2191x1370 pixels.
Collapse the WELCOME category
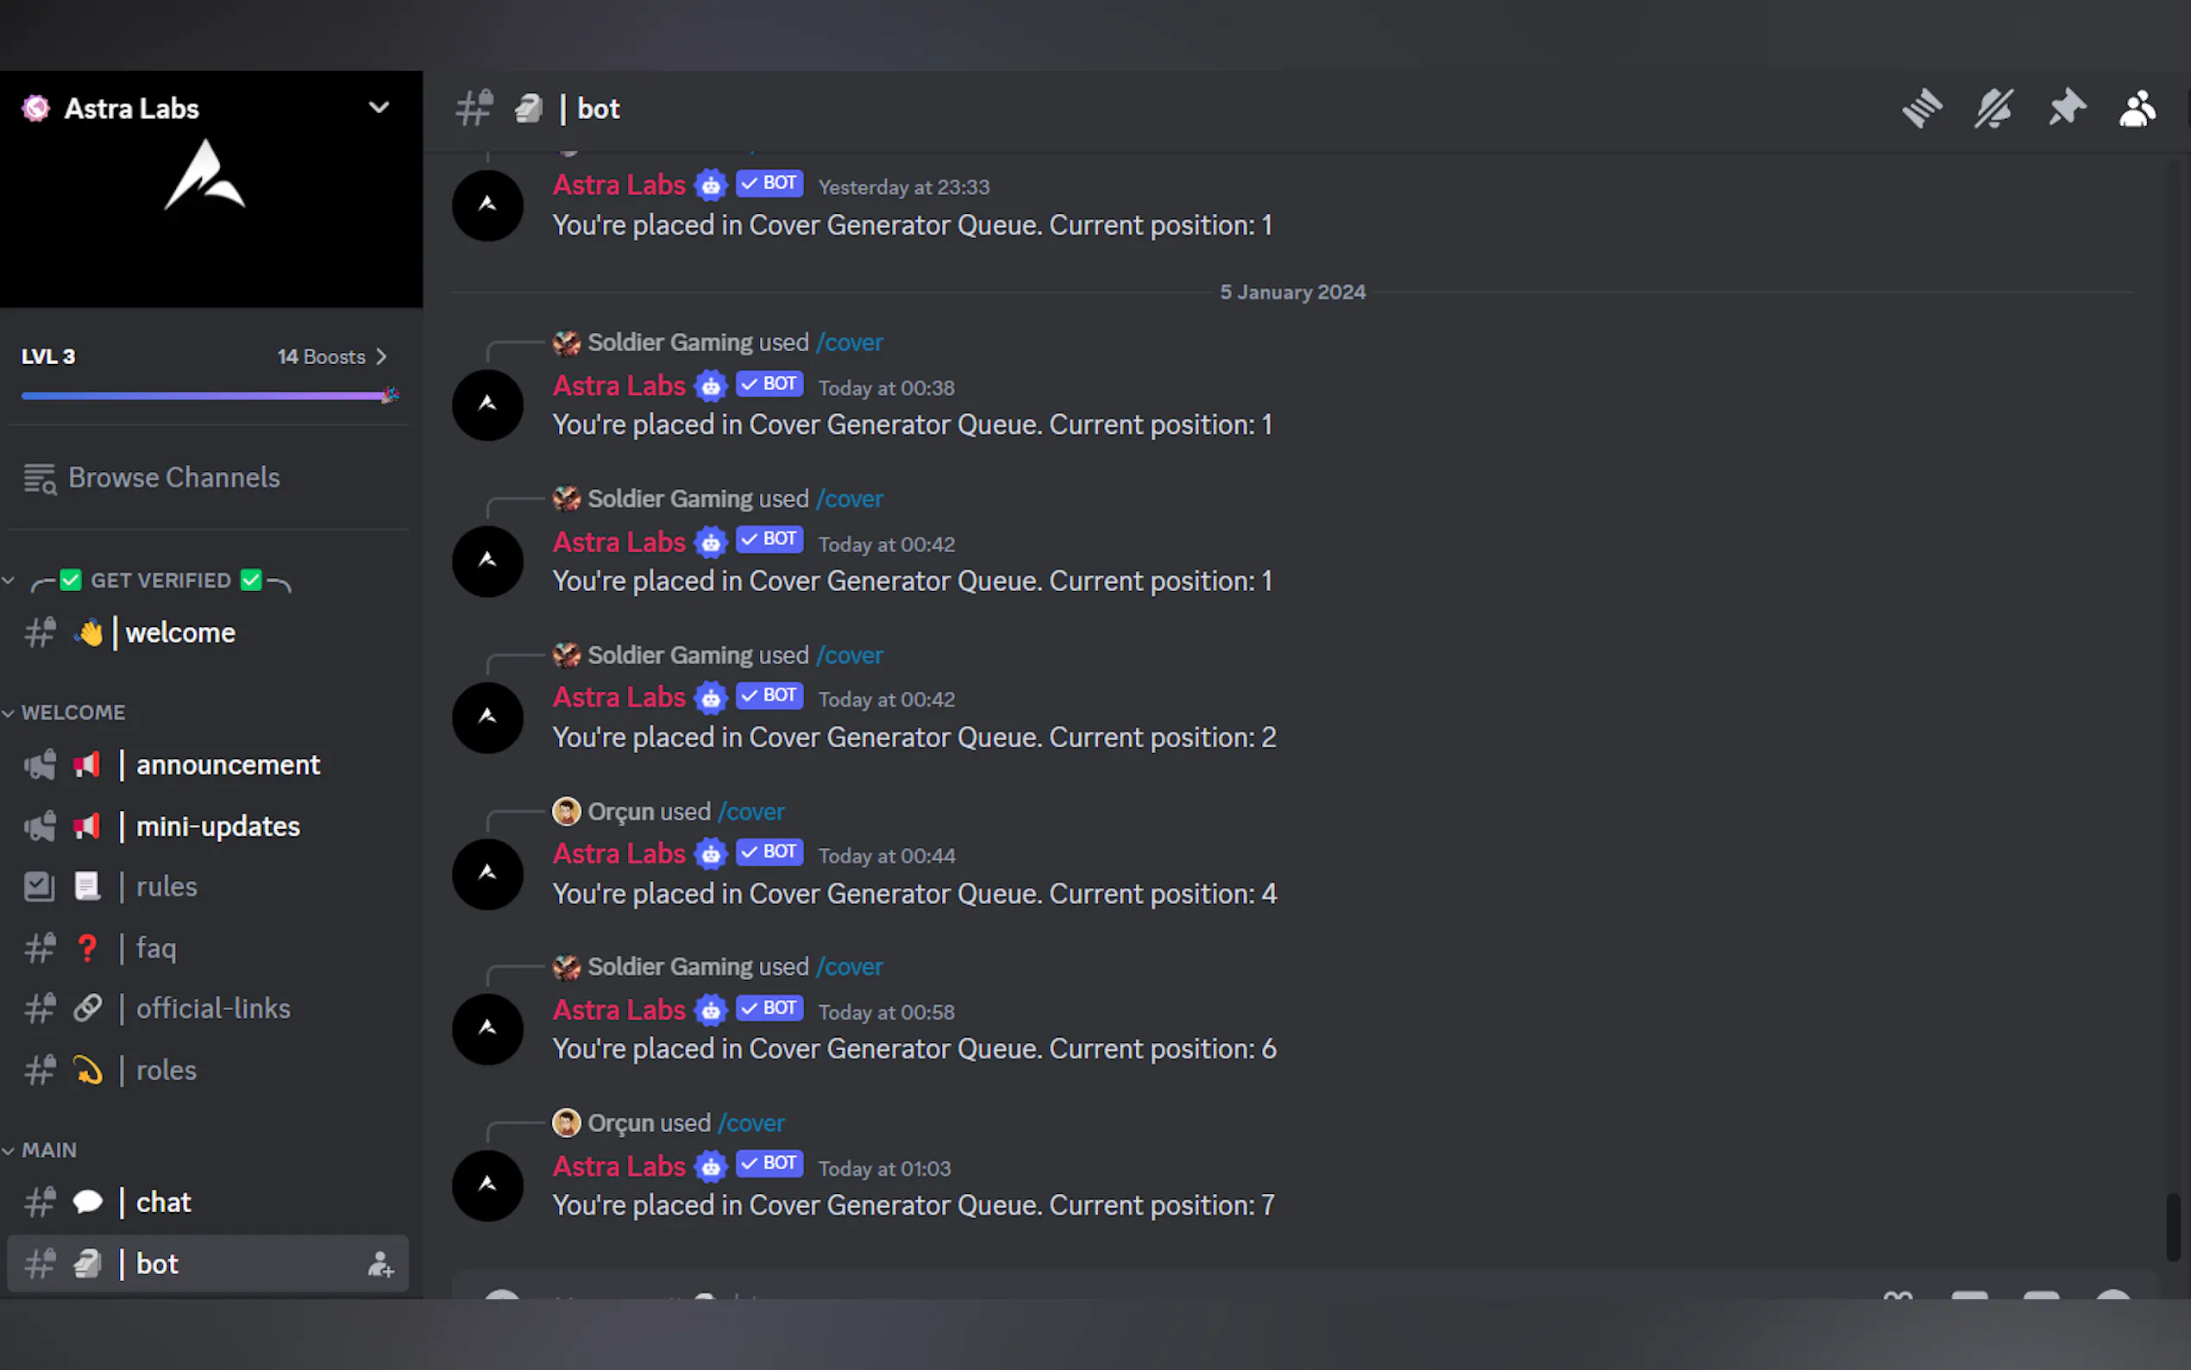73,713
